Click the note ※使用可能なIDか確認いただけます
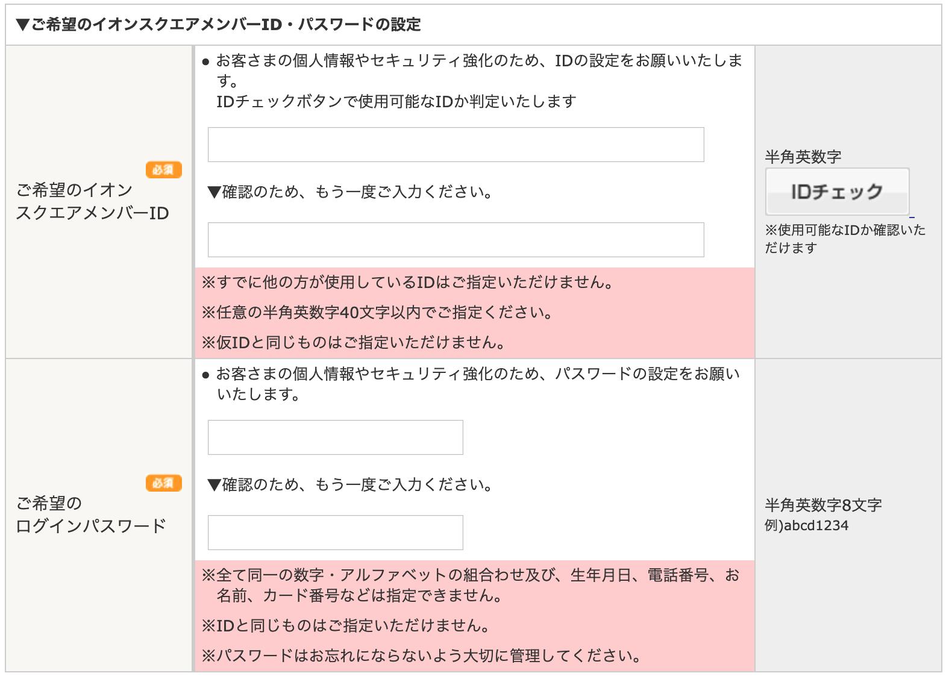This screenshot has width=946, height=676. click(845, 239)
